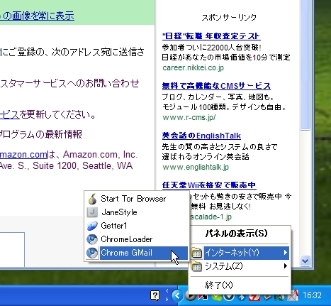Click the page scrollbar down arrow
The width and height of the screenshot is (331, 306).
(305, 261)
